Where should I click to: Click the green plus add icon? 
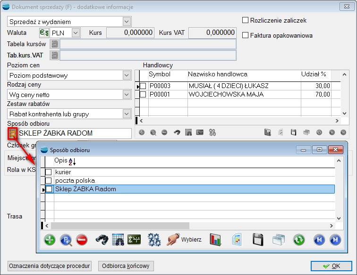click(50, 240)
